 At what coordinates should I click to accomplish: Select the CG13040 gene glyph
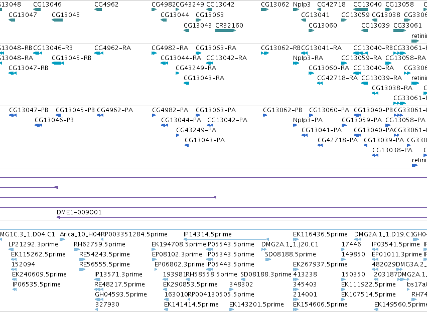[x=361, y=10]
